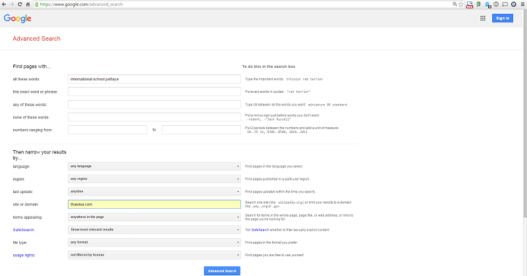
Task: Open the Google apps grid
Action: (483, 18)
